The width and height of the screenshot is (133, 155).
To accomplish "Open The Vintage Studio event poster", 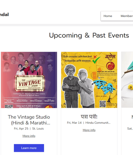I will click(29, 80).
